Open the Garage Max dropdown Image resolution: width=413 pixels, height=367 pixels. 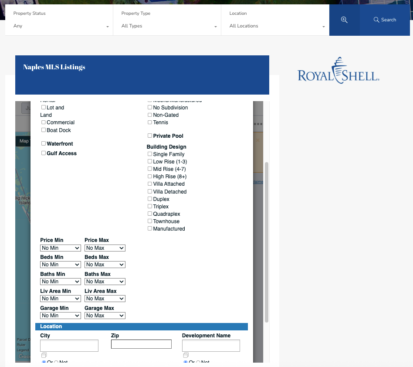tap(105, 316)
